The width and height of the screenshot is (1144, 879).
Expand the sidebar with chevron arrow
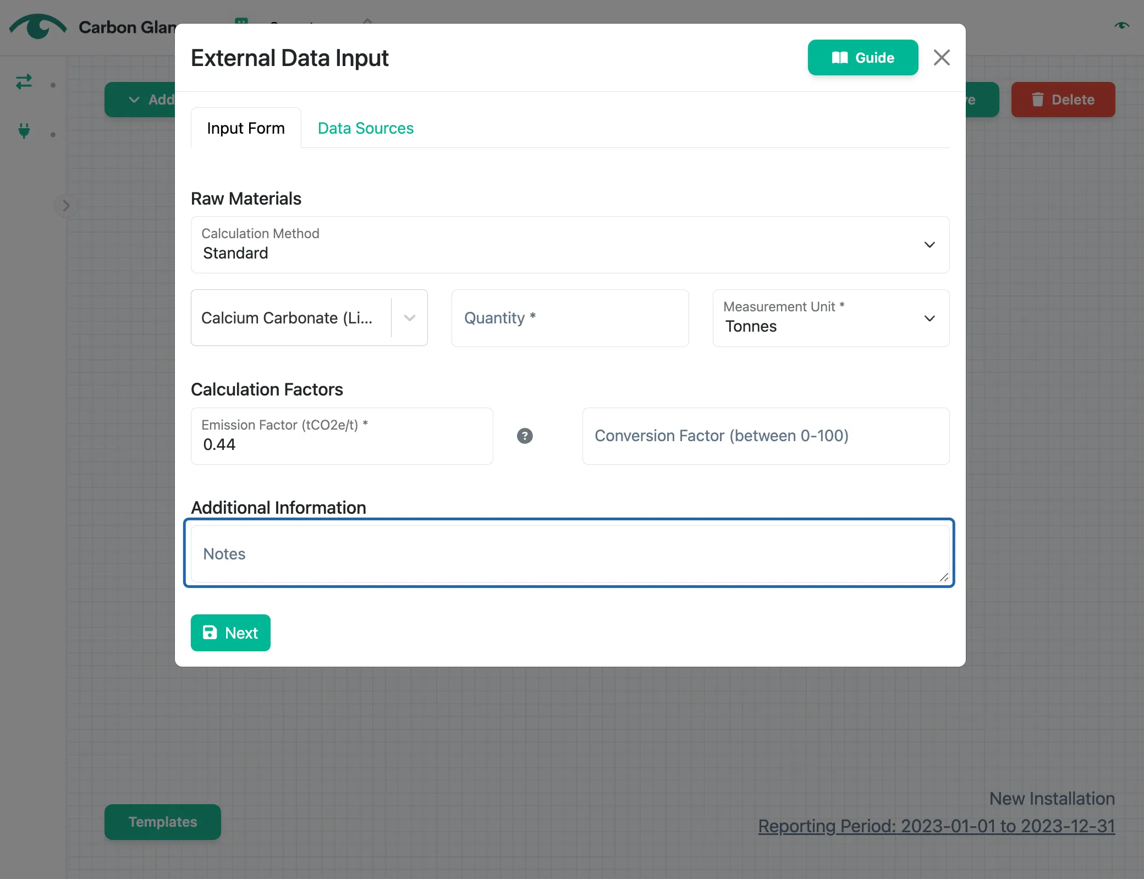66,206
